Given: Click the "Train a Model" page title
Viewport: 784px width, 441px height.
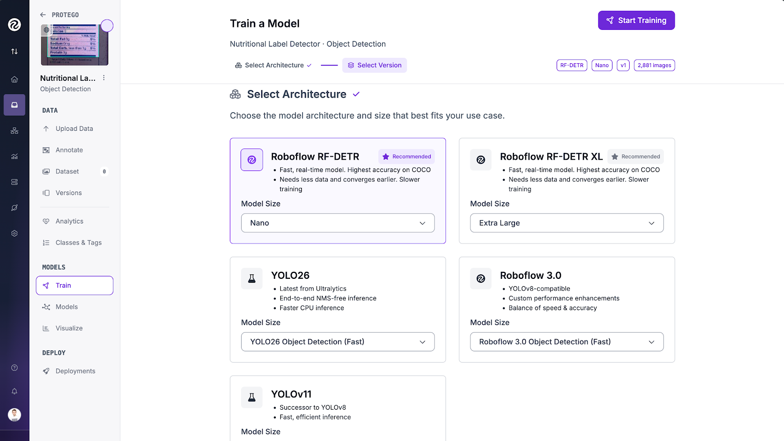Looking at the screenshot, I should (x=265, y=24).
